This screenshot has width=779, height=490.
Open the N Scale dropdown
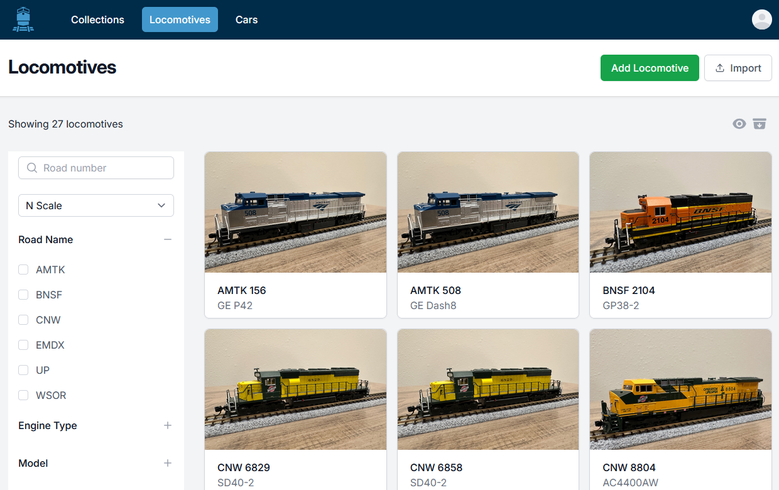click(x=95, y=205)
